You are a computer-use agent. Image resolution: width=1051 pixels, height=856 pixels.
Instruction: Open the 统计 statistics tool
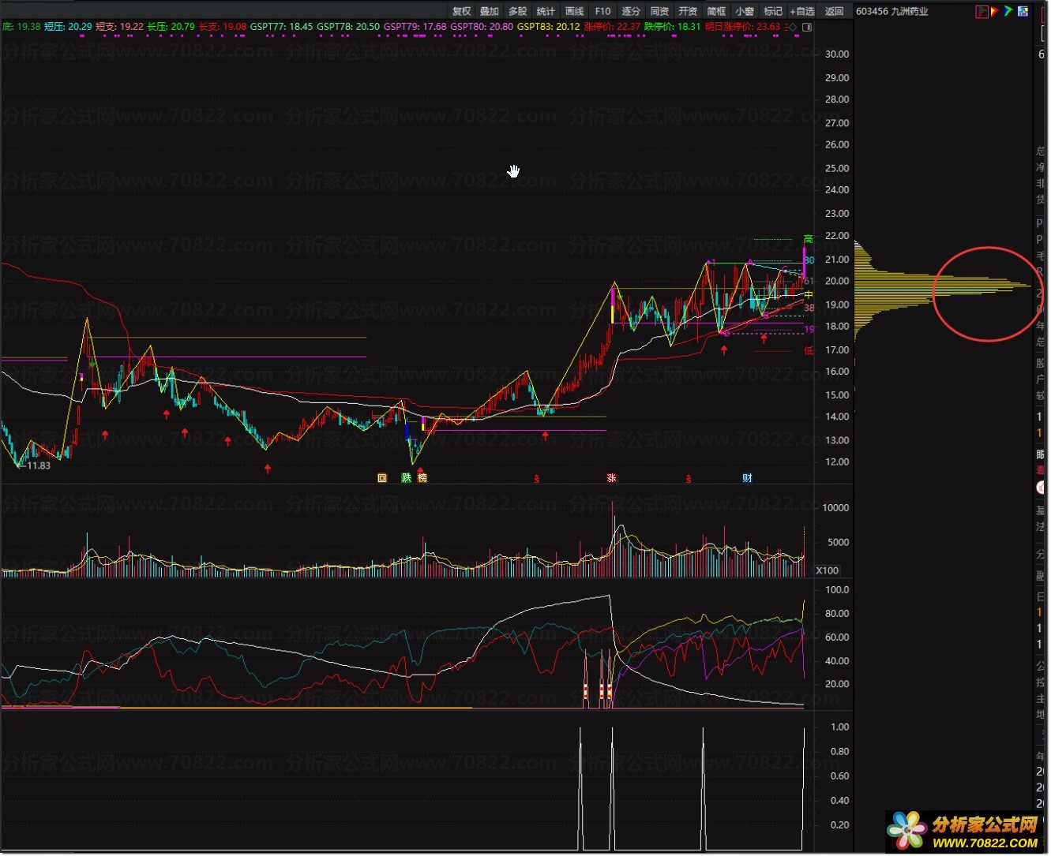coord(546,11)
